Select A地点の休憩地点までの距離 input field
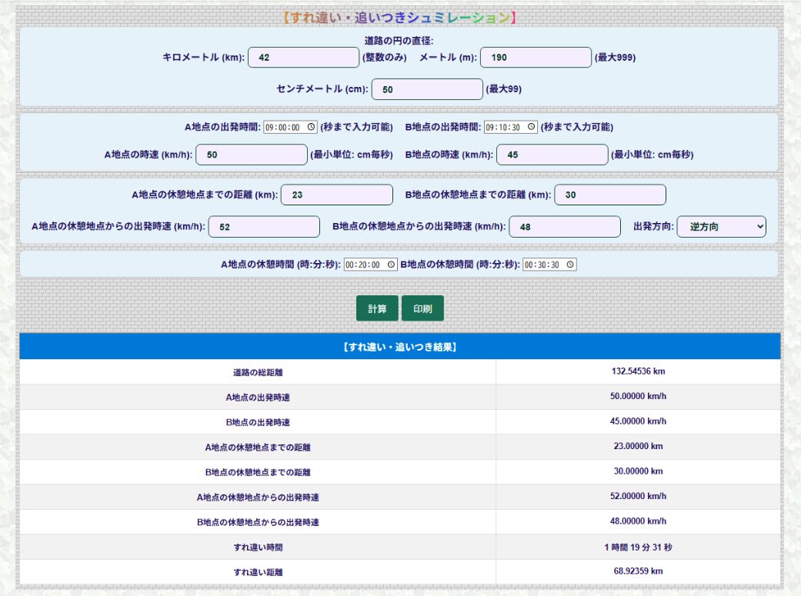The height and width of the screenshot is (596, 801). coord(336,195)
